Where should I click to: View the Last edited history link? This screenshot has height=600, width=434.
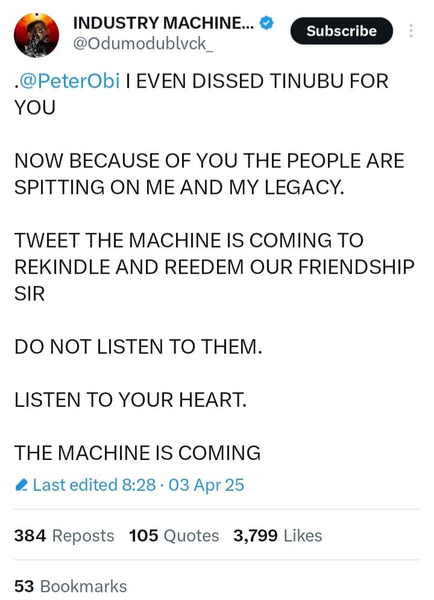point(75,485)
